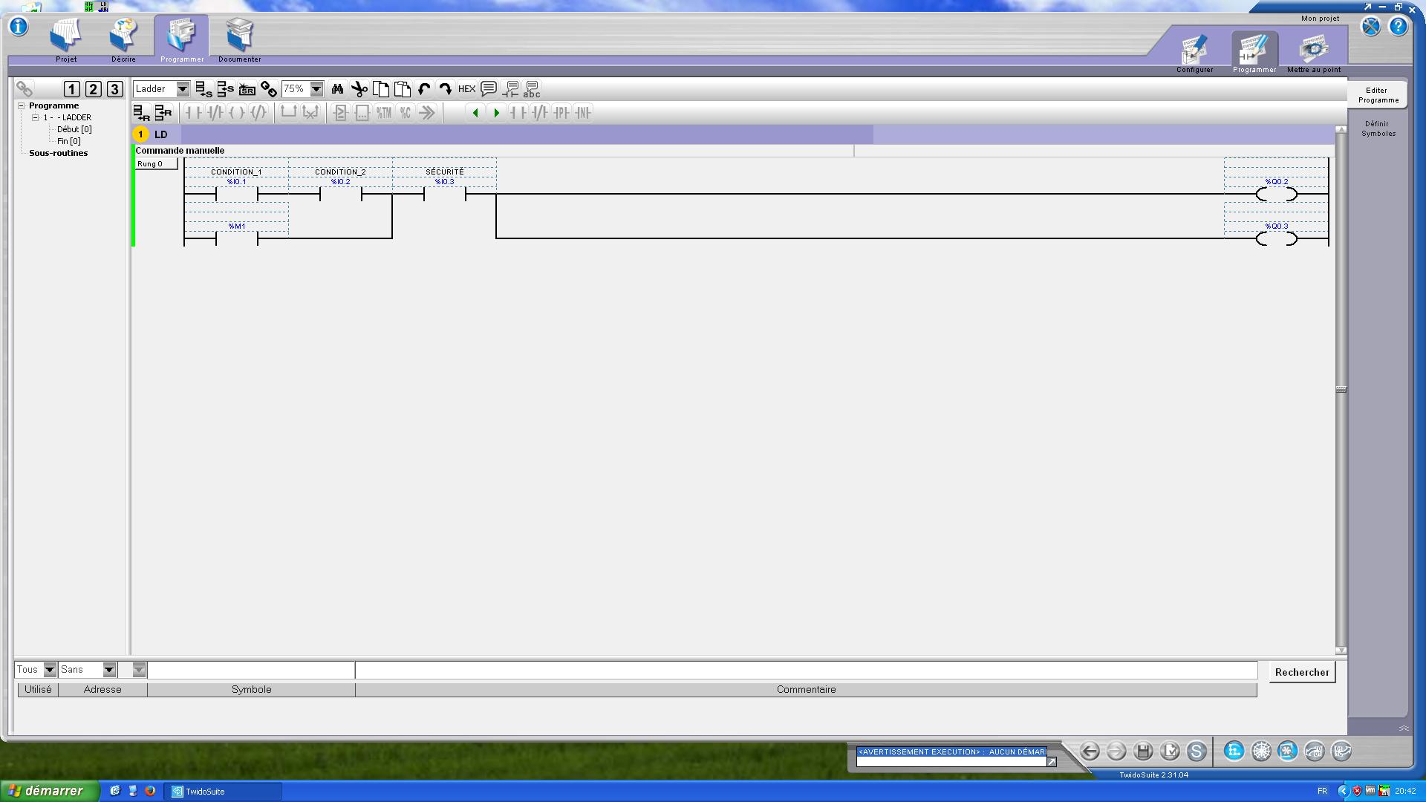This screenshot has height=802, width=1426.
Task: Toggle the HEX display mode
Action: pyautogui.click(x=466, y=89)
